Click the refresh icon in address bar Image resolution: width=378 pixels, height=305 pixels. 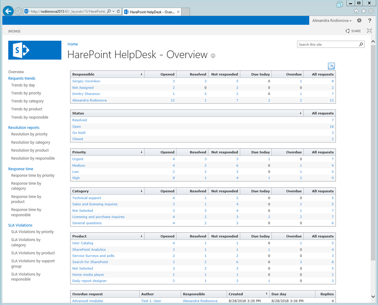click(x=118, y=11)
